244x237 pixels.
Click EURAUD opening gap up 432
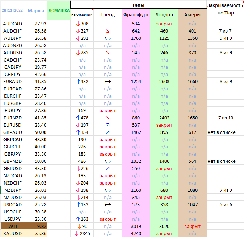82,81
